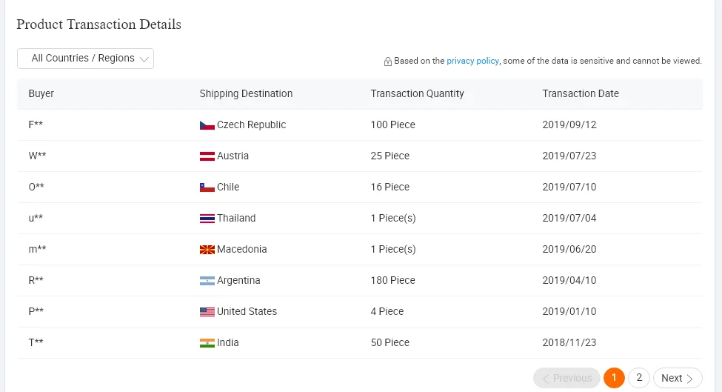
Task: Click the United States flag icon
Action: (207, 312)
